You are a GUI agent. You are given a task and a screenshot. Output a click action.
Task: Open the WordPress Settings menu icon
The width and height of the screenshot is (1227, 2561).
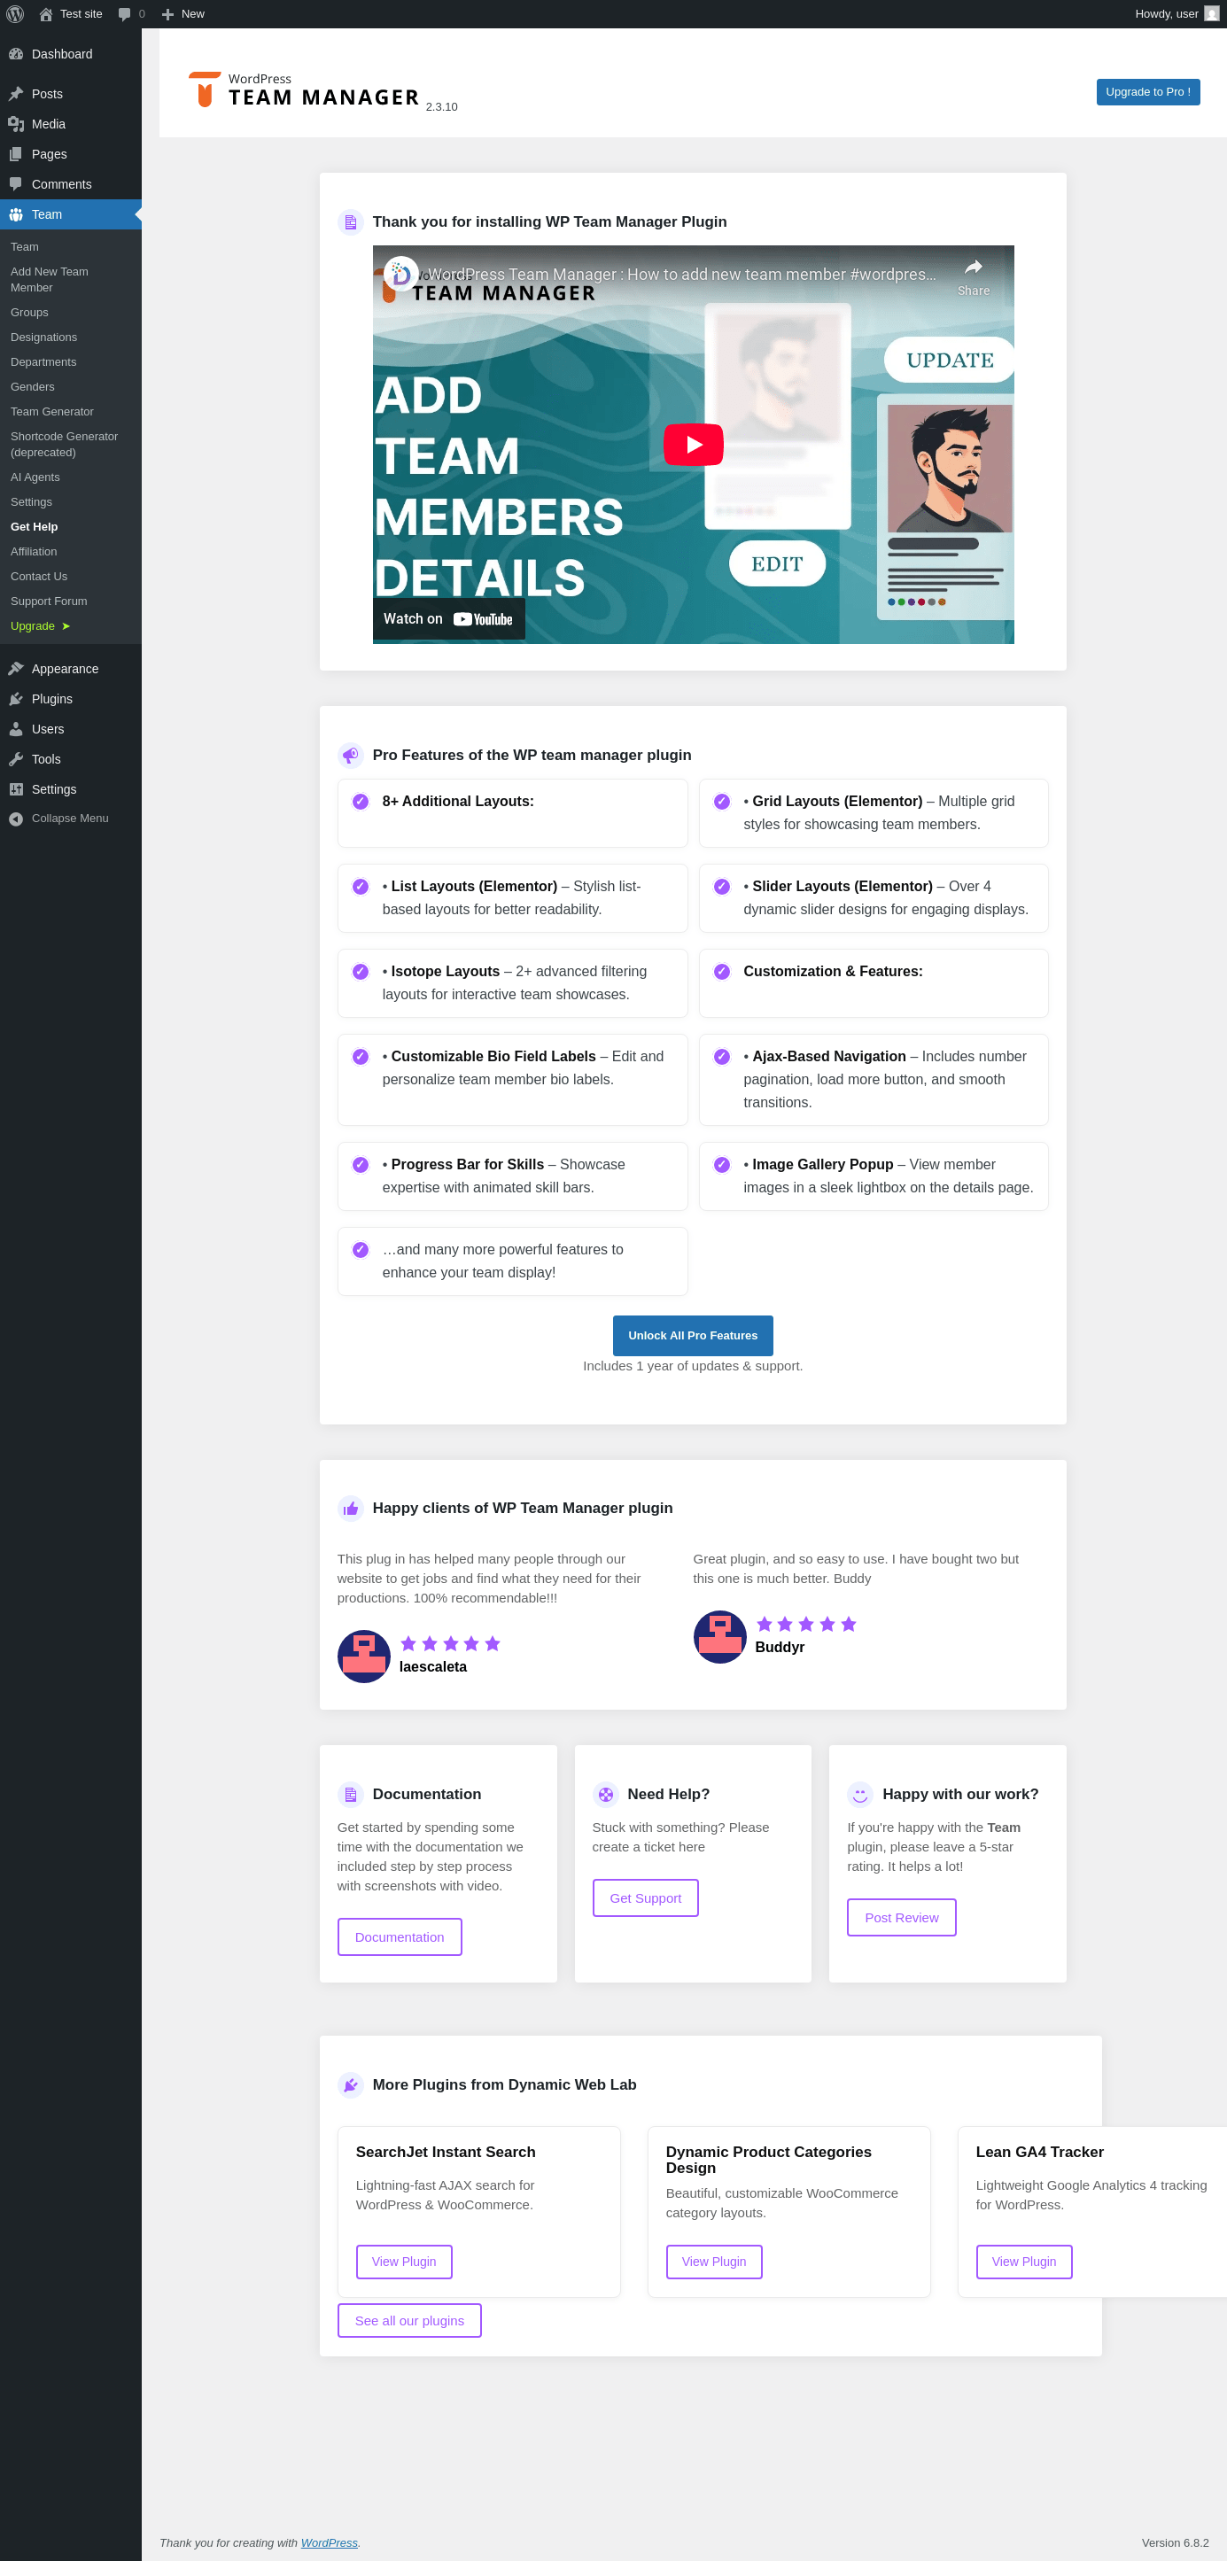[x=16, y=788]
